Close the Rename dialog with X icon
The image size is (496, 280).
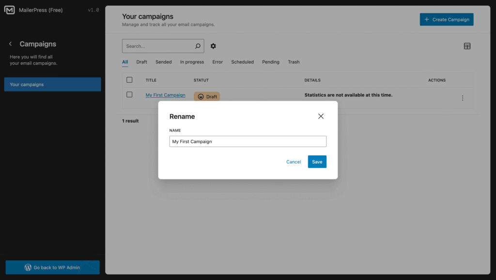[321, 116]
